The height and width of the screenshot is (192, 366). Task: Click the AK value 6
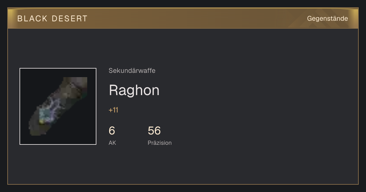[x=112, y=131]
